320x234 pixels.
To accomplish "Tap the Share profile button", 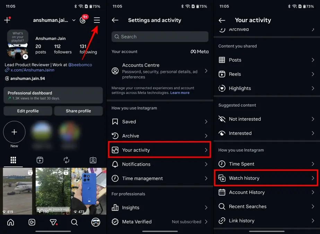I will (78, 111).
